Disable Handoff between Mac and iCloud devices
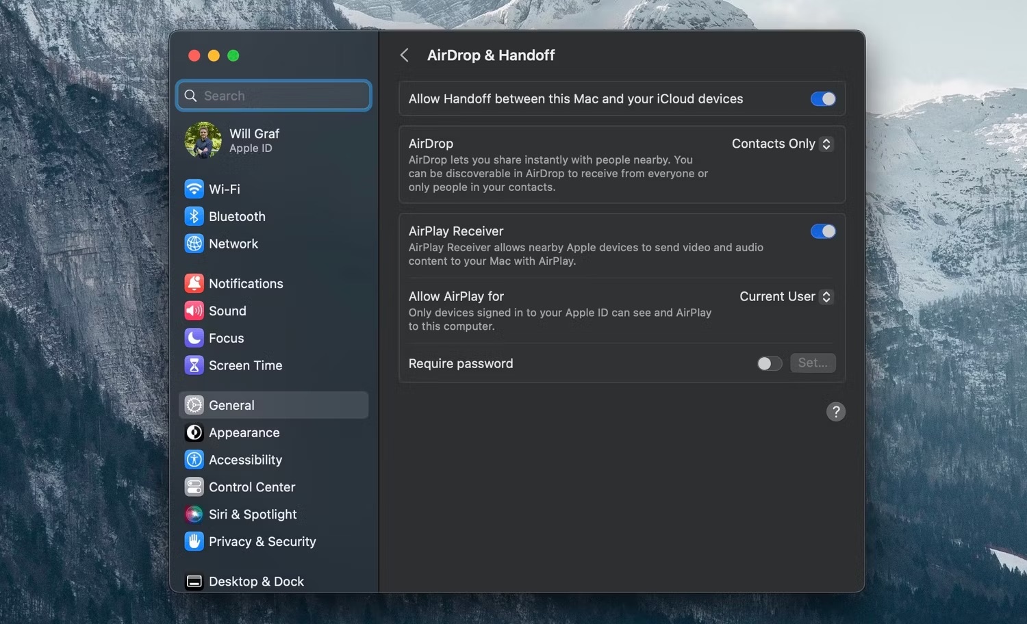1027x624 pixels. coord(822,99)
